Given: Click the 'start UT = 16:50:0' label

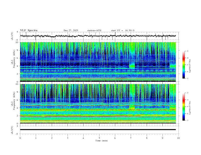Looking at the screenshot, I should (x=123, y=30).
